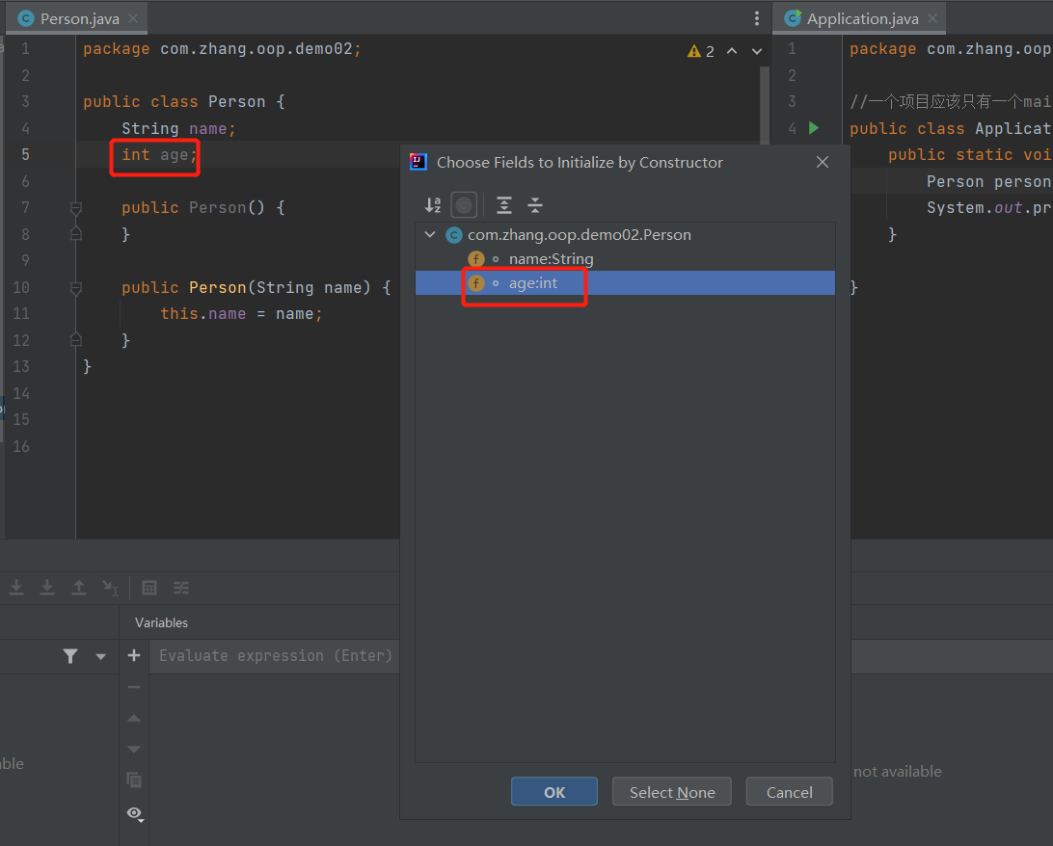The width and height of the screenshot is (1053, 846).
Task: Click the Select None button
Action: click(x=671, y=792)
